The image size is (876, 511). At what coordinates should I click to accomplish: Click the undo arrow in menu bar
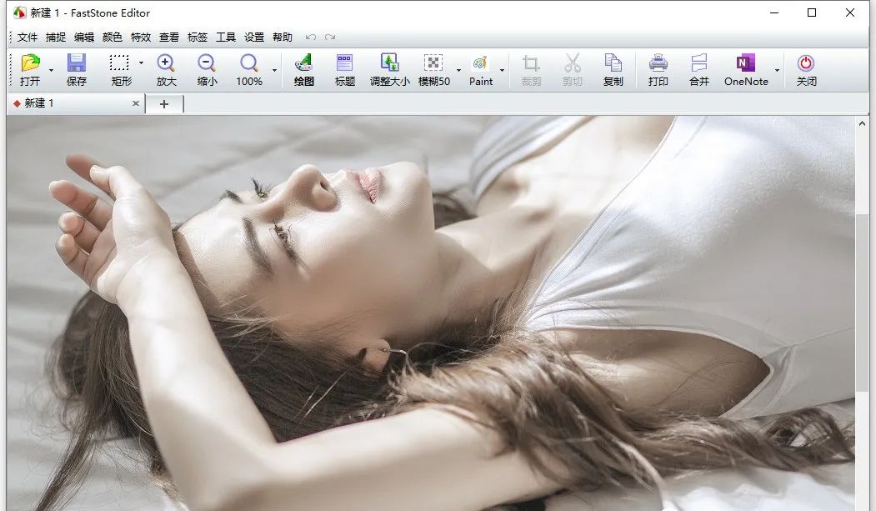pos(311,37)
